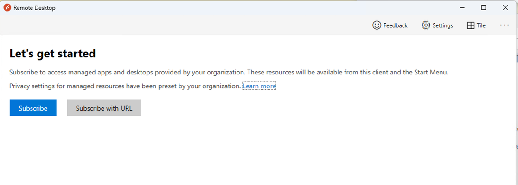
Task: Click the Remote Desktop window title text
Action: point(34,8)
